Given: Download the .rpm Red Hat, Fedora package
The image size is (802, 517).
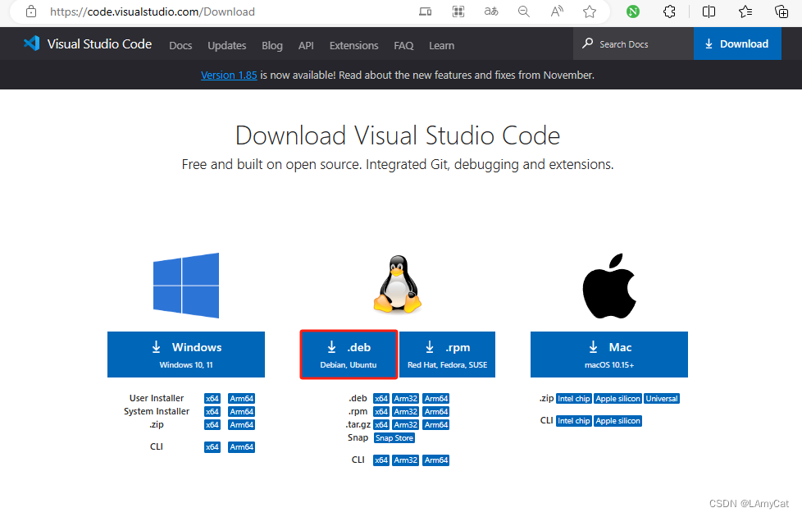Looking at the screenshot, I should click(x=447, y=355).
